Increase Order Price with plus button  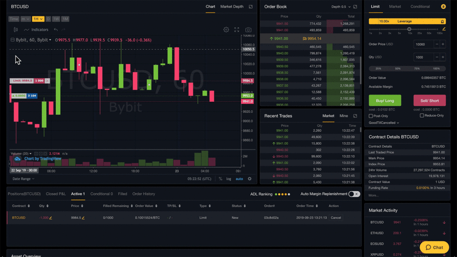pos(443,44)
